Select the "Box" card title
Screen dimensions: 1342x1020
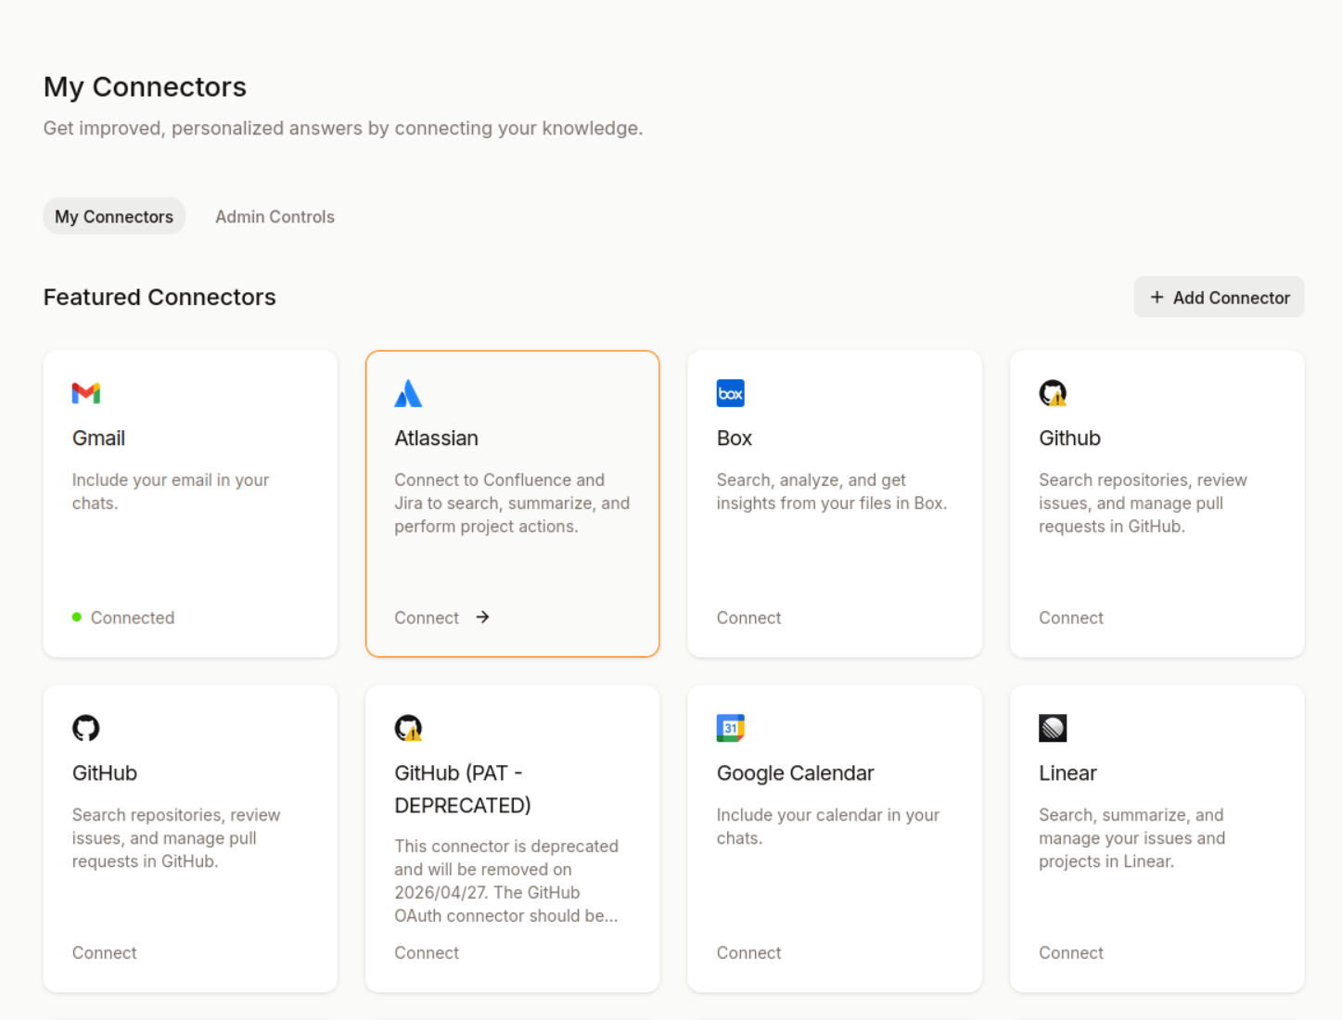click(735, 438)
